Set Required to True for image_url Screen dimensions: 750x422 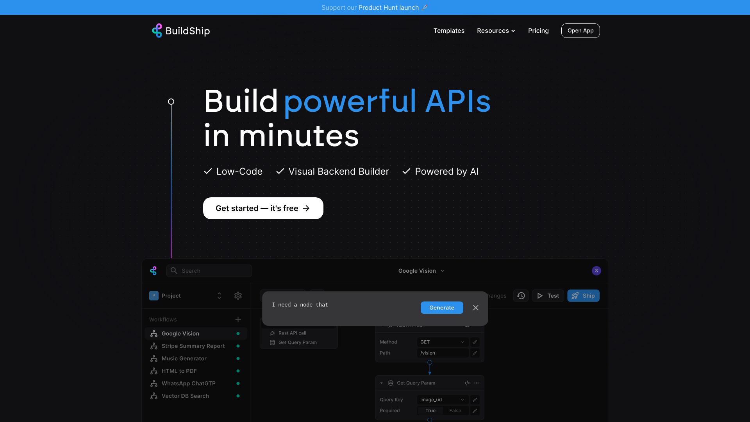430,411
